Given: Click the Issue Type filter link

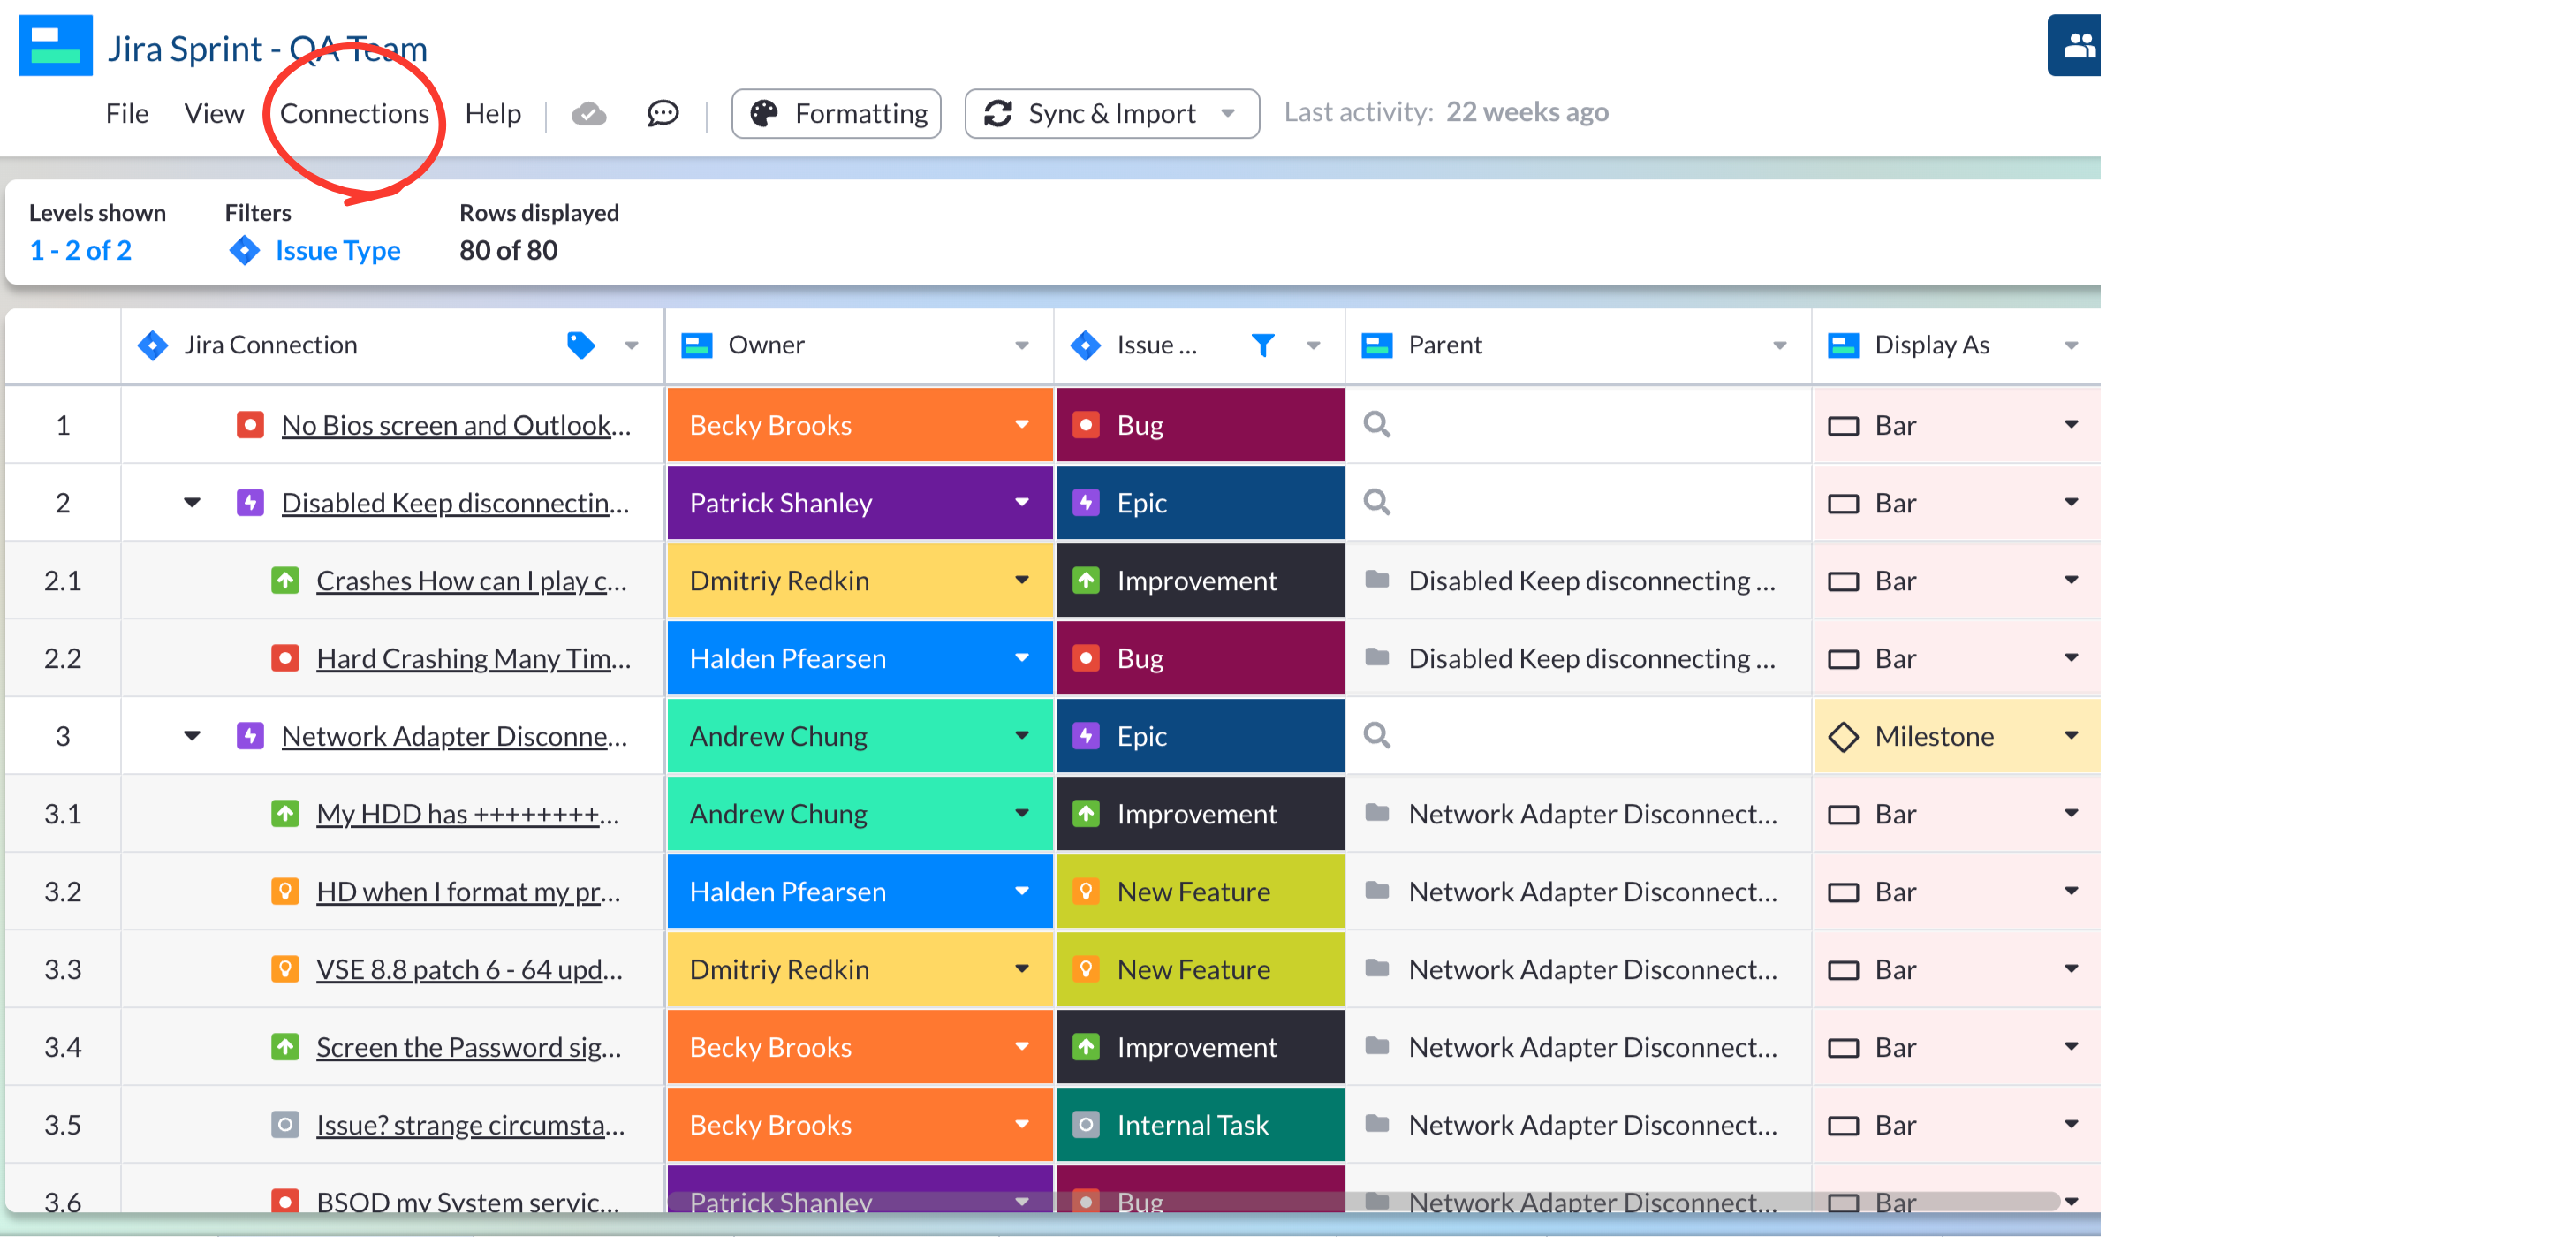Looking at the screenshot, I should click(x=338, y=250).
